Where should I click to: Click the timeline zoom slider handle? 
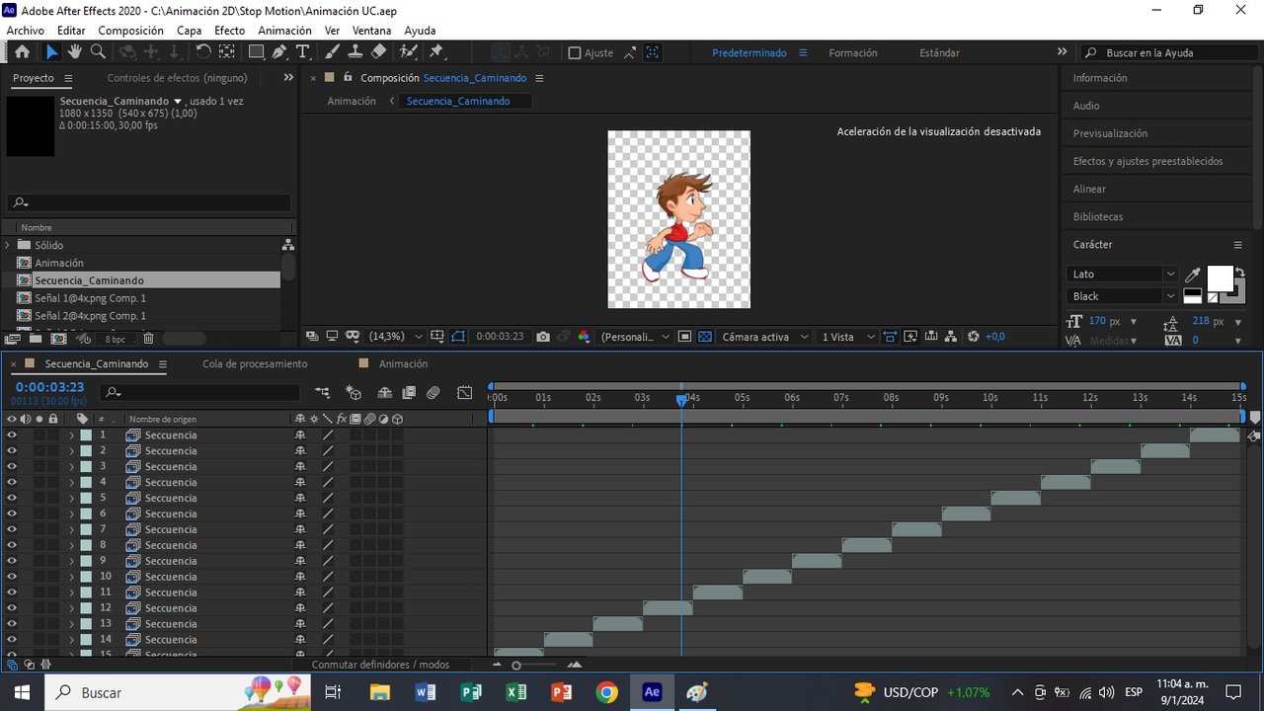(515, 665)
